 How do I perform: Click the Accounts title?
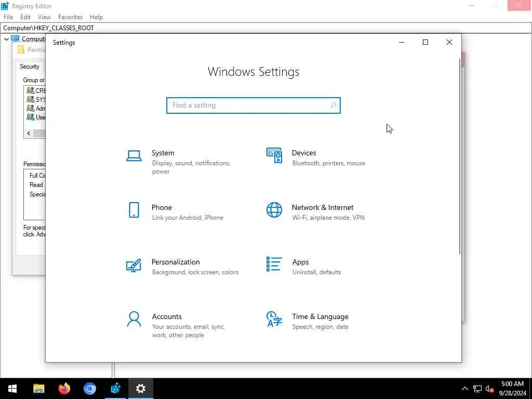pyautogui.click(x=167, y=316)
